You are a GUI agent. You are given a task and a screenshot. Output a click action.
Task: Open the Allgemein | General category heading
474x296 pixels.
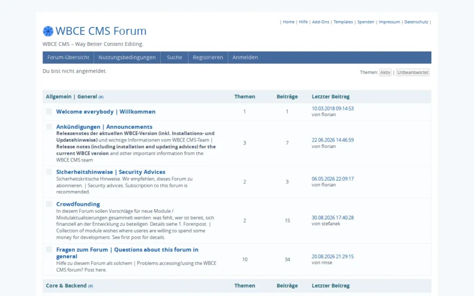(71, 97)
